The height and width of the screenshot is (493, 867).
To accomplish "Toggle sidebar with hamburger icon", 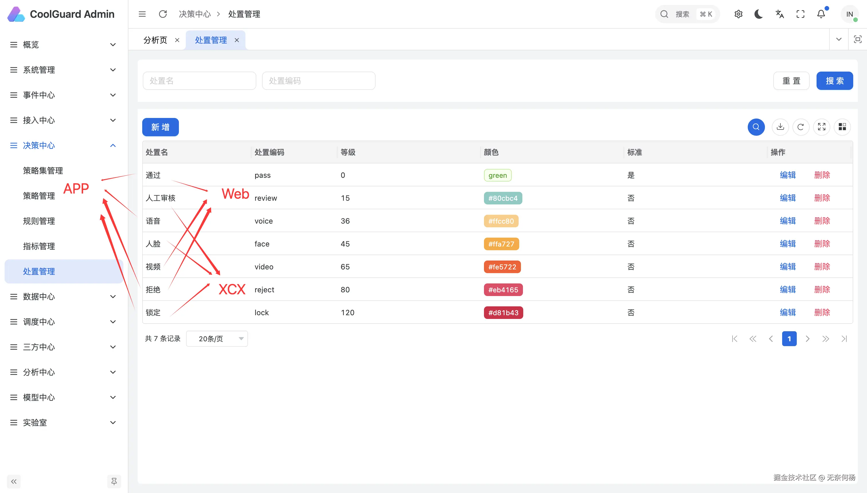I will [x=142, y=14].
